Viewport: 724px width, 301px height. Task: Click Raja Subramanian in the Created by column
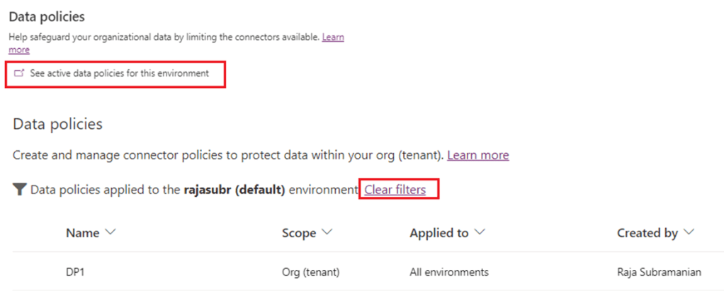[659, 272]
